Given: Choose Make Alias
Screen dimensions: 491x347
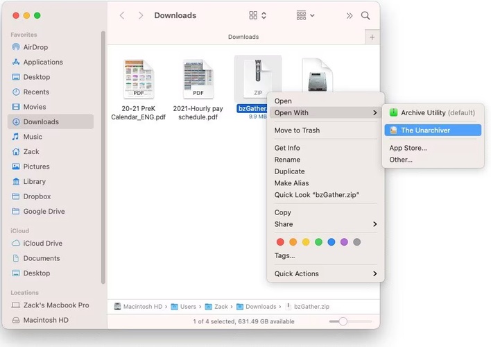Looking at the screenshot, I should (x=326, y=183).
